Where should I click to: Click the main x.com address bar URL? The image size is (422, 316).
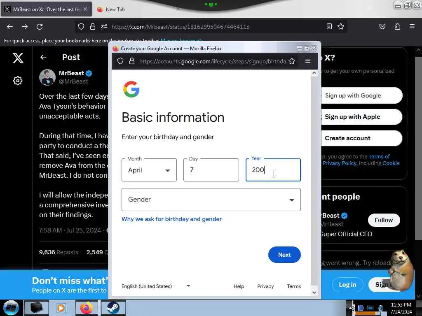tap(181, 27)
